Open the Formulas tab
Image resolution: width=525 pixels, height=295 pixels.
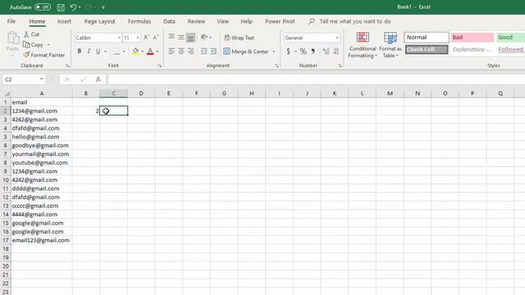tap(139, 21)
